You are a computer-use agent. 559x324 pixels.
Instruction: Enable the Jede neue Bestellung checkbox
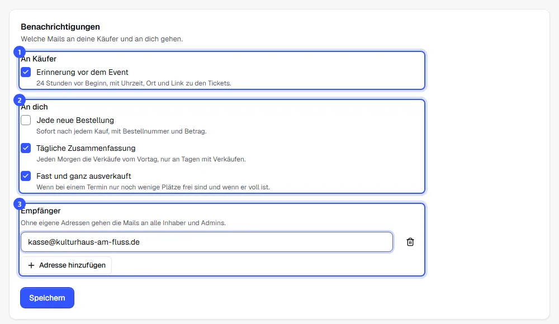(26, 120)
